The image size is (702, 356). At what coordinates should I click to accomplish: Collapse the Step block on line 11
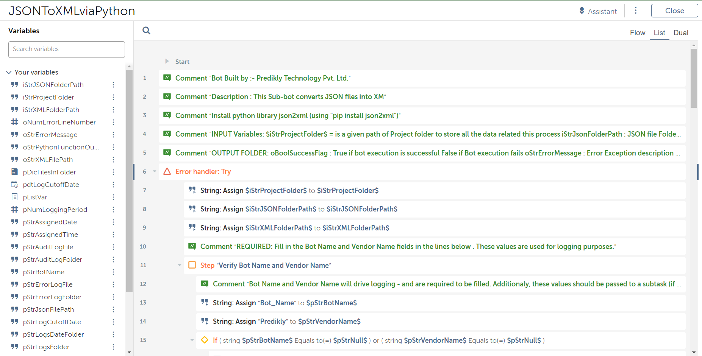pos(180,265)
